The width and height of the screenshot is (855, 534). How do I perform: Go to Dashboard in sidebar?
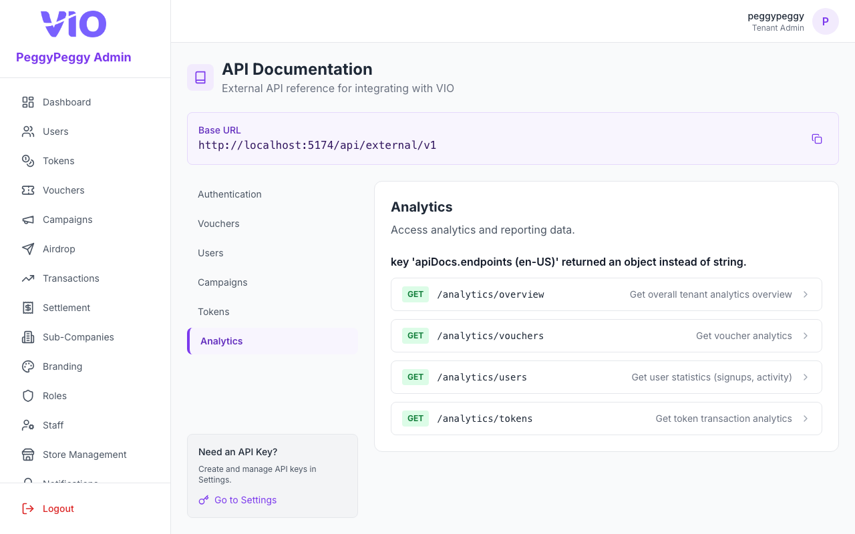pyautogui.click(x=85, y=102)
